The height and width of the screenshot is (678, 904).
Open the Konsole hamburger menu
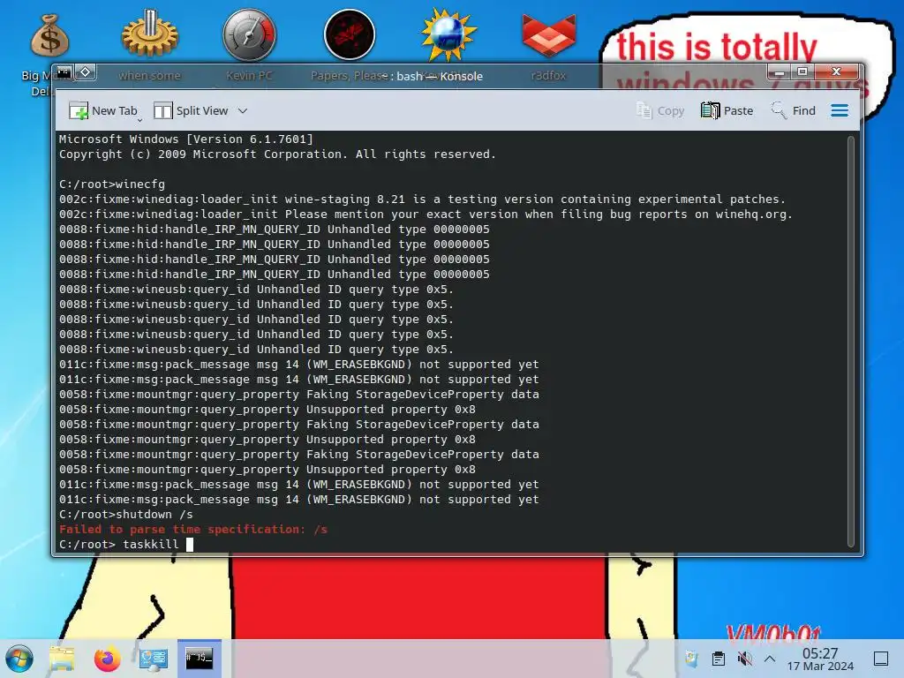coord(840,110)
